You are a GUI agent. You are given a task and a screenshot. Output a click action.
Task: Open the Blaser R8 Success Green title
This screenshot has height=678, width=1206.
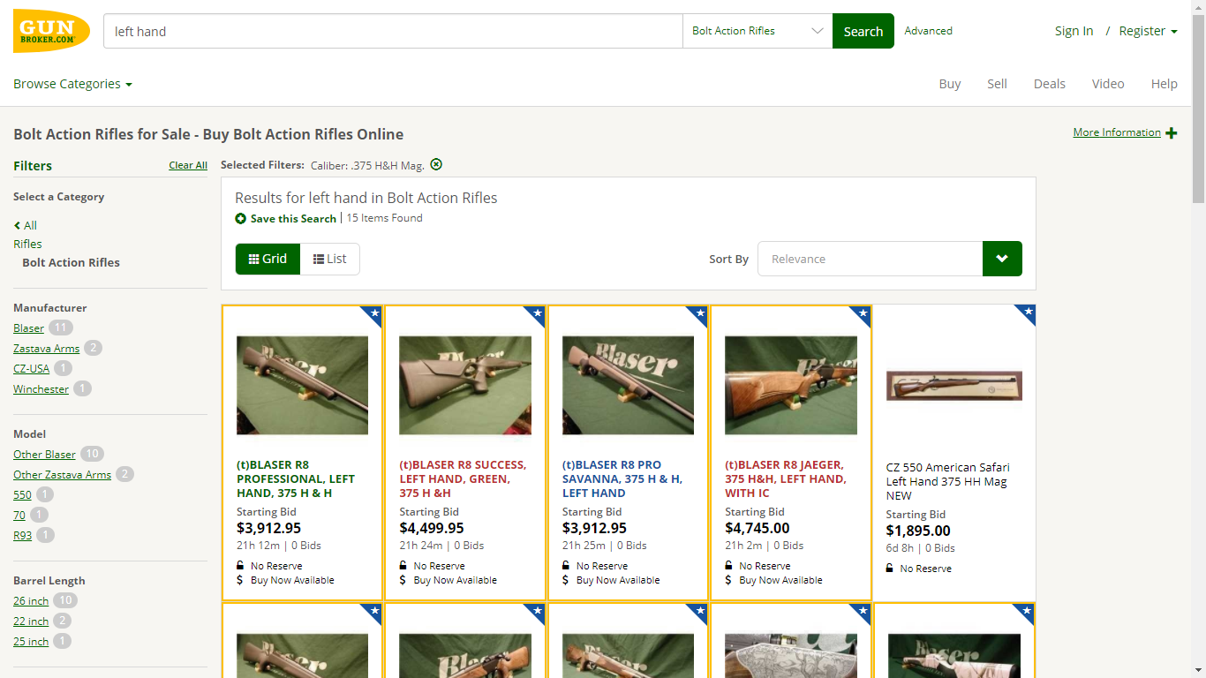[463, 478]
